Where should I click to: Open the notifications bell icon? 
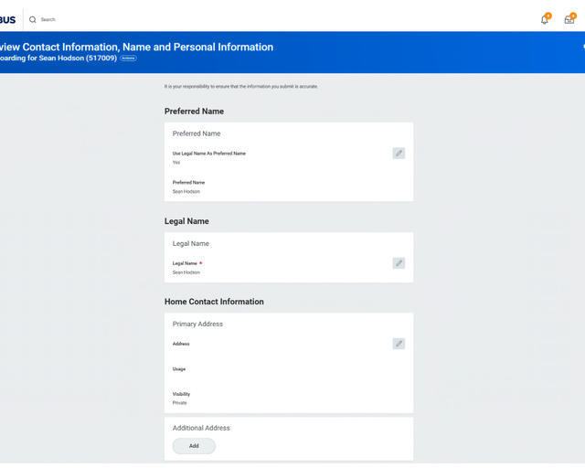point(545,19)
